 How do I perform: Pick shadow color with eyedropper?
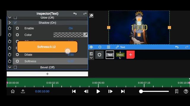point(86,35)
